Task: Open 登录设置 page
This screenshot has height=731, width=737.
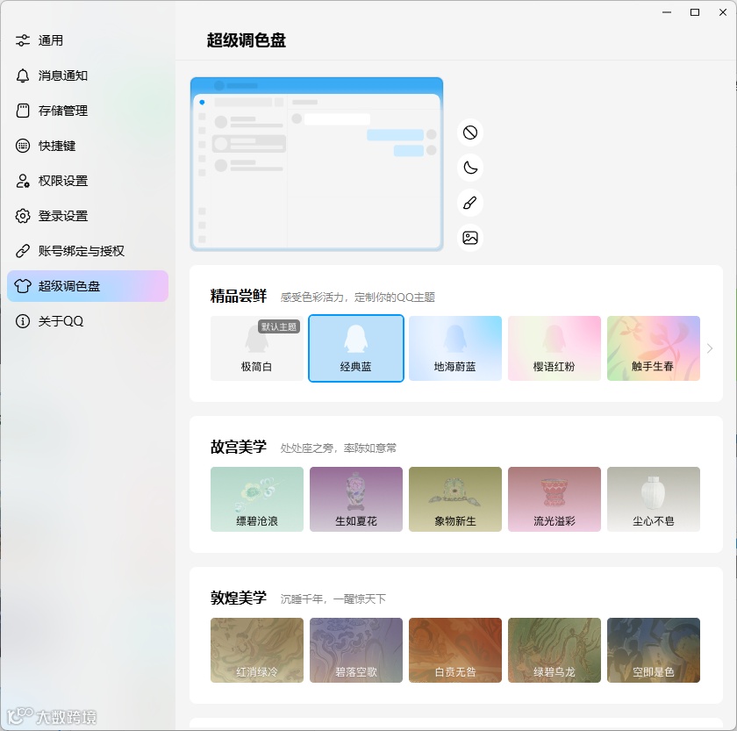Action: 88,216
